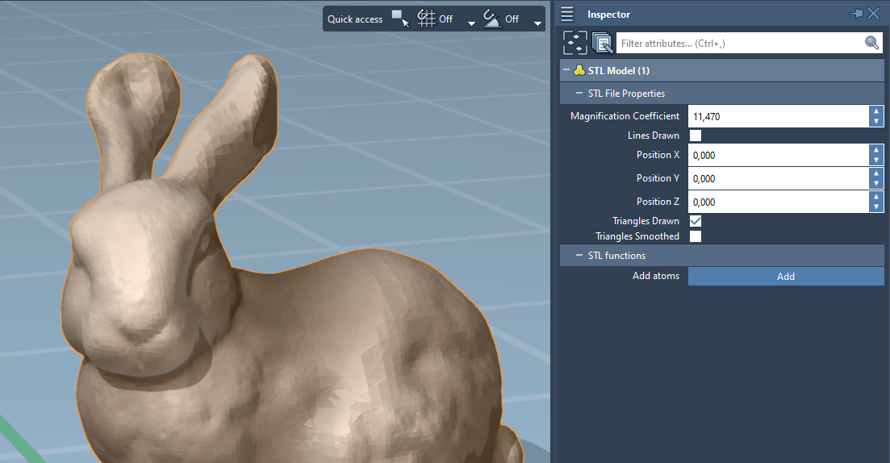The width and height of the screenshot is (890, 463).
Task: Click the Position Z value field
Action: click(x=778, y=202)
